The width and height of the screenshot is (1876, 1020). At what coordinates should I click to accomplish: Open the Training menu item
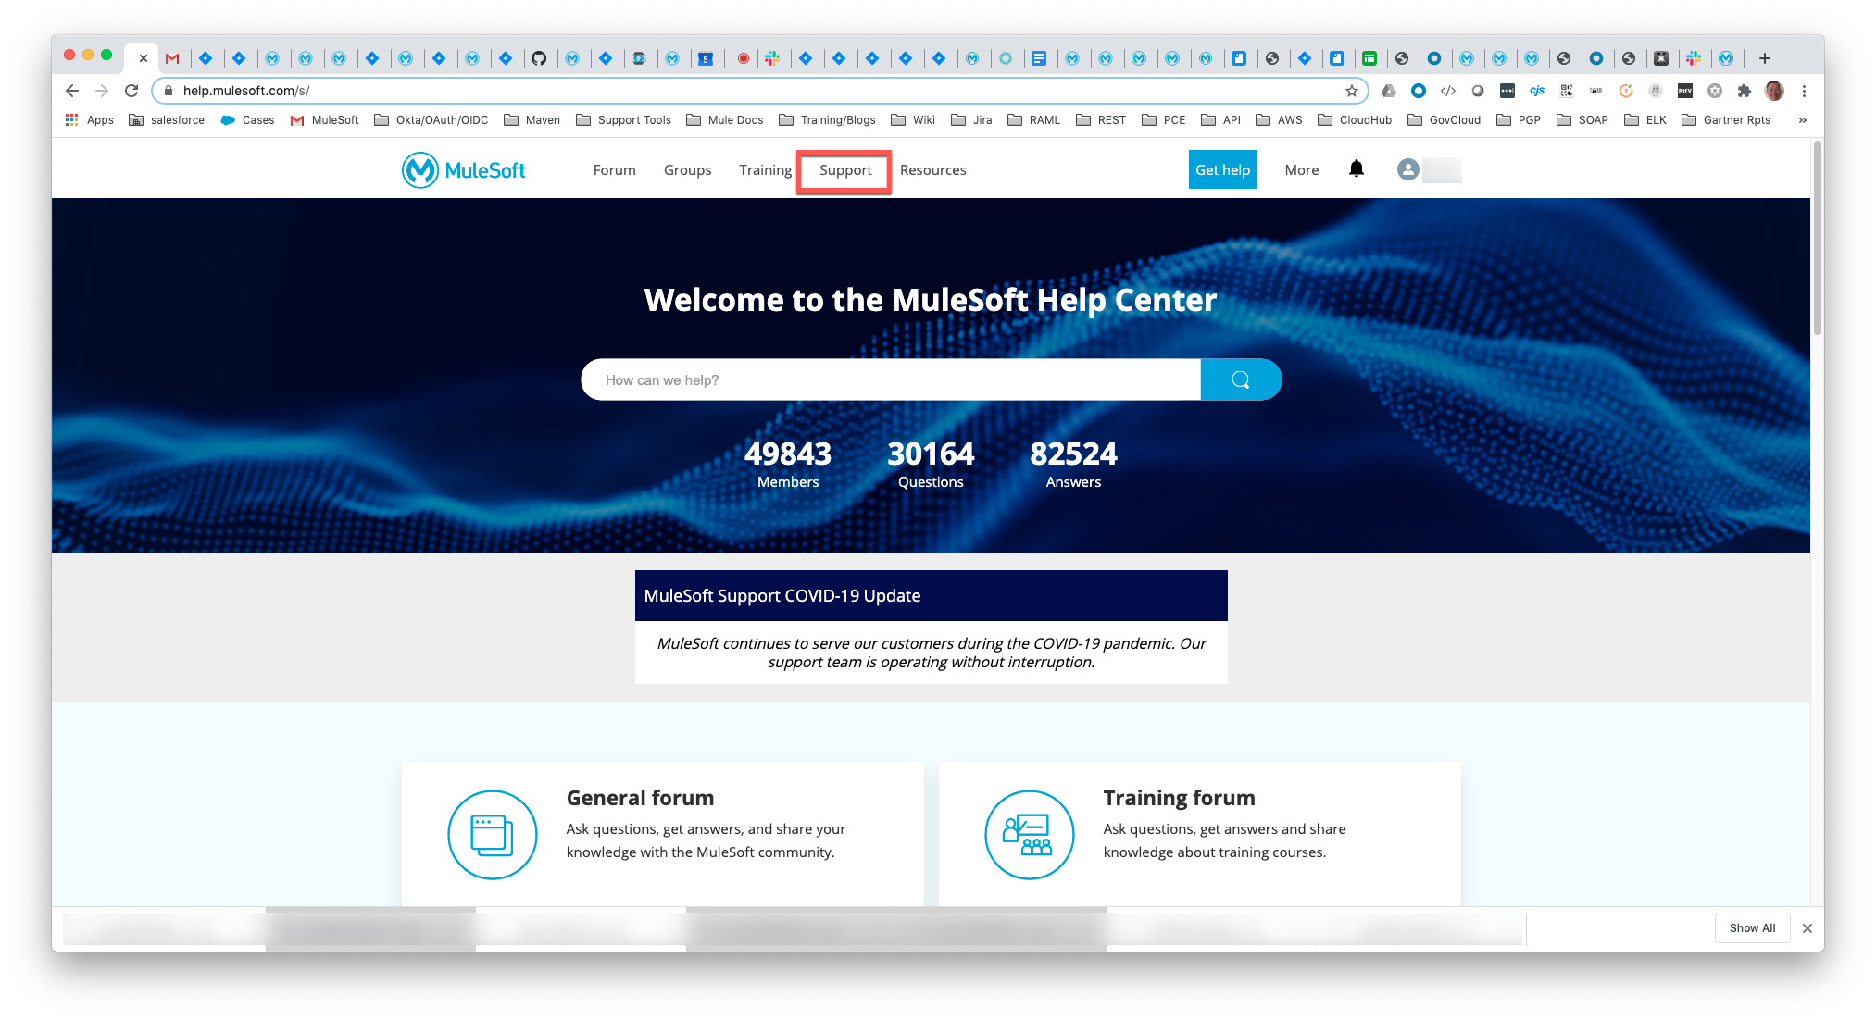coord(764,170)
